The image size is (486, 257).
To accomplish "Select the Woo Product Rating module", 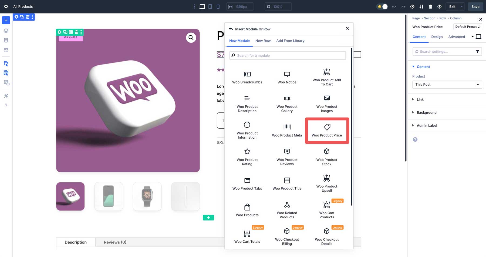I will [247, 157].
